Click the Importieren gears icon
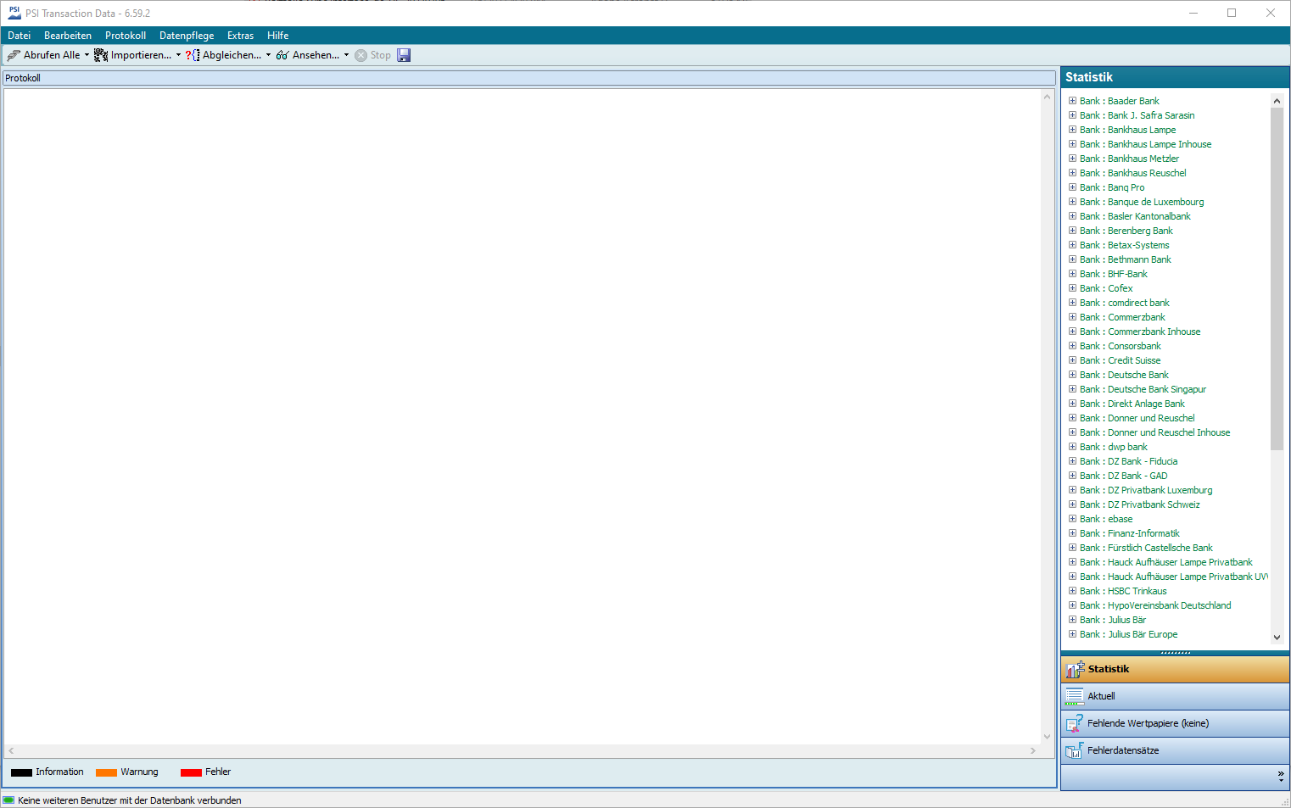 (x=101, y=55)
